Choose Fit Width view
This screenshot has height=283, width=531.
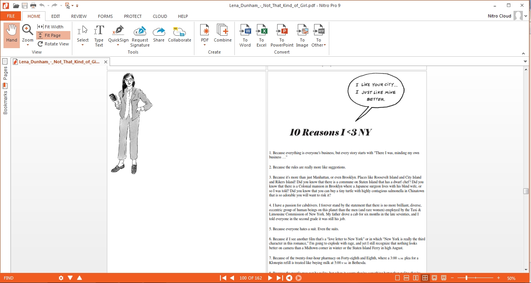tap(51, 27)
